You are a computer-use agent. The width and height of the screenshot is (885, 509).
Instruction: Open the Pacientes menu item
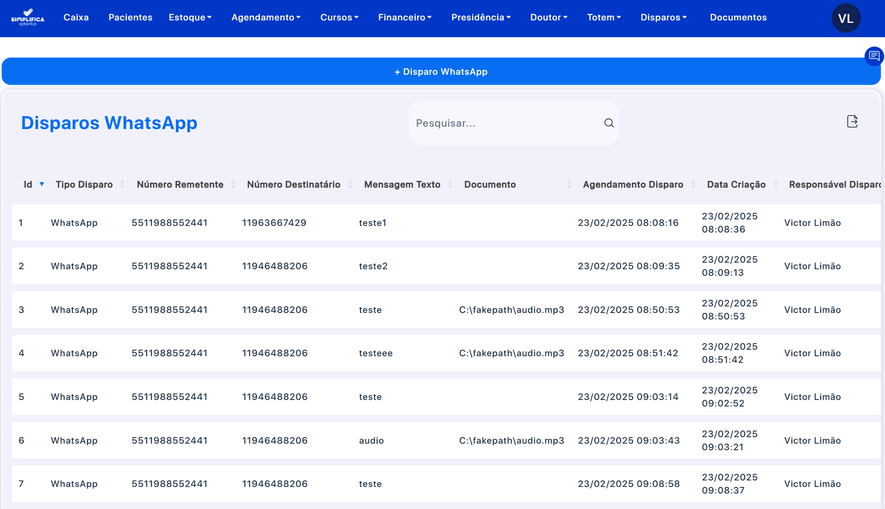pyautogui.click(x=131, y=17)
